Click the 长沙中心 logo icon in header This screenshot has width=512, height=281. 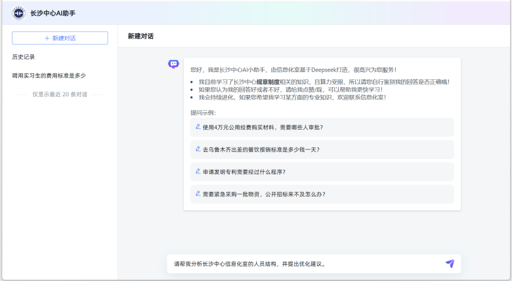tap(18, 13)
